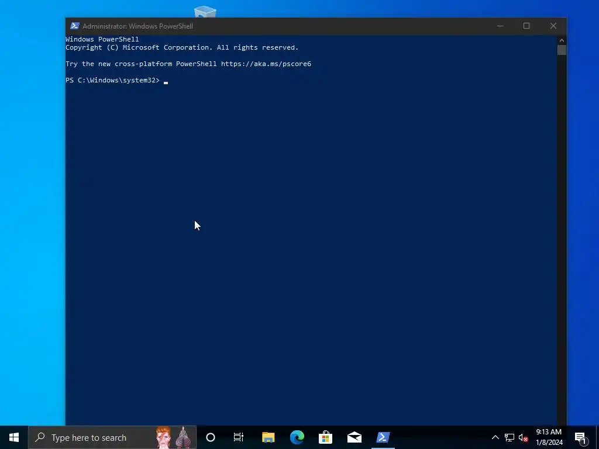Image resolution: width=599 pixels, height=449 pixels.
Task: Close the Administrator PowerShell window
Action: (x=553, y=26)
